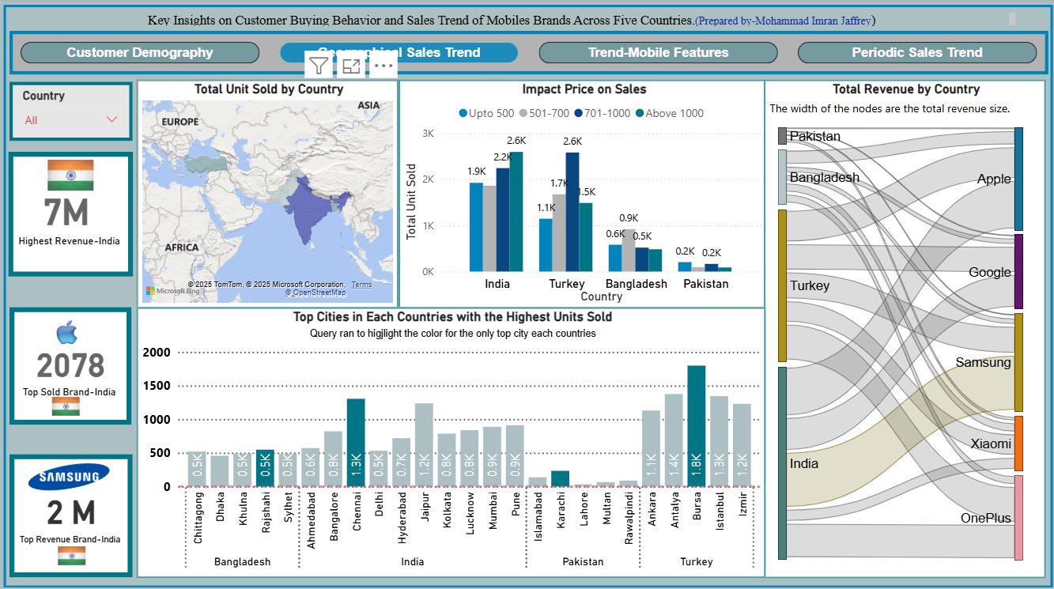Click the Top Cities chart title

pos(452,317)
